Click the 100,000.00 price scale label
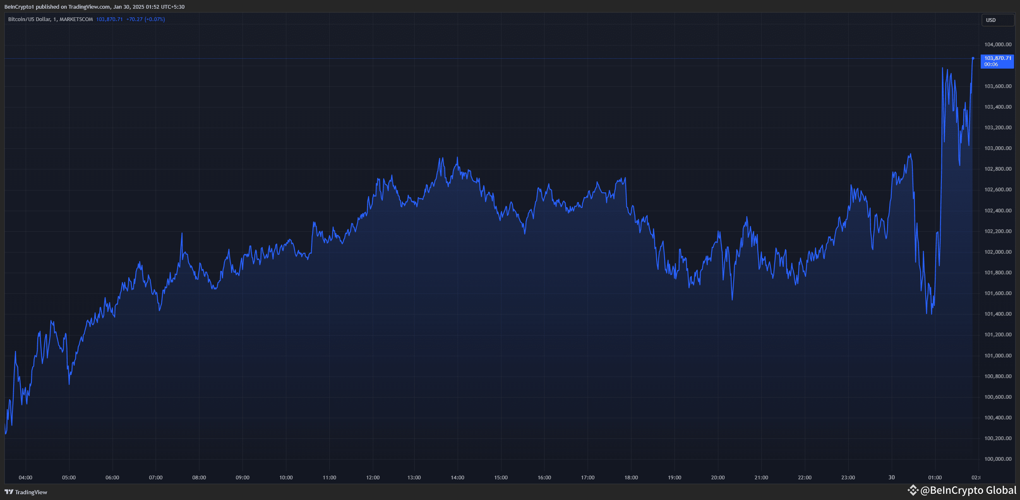The height and width of the screenshot is (500, 1020). 998,459
